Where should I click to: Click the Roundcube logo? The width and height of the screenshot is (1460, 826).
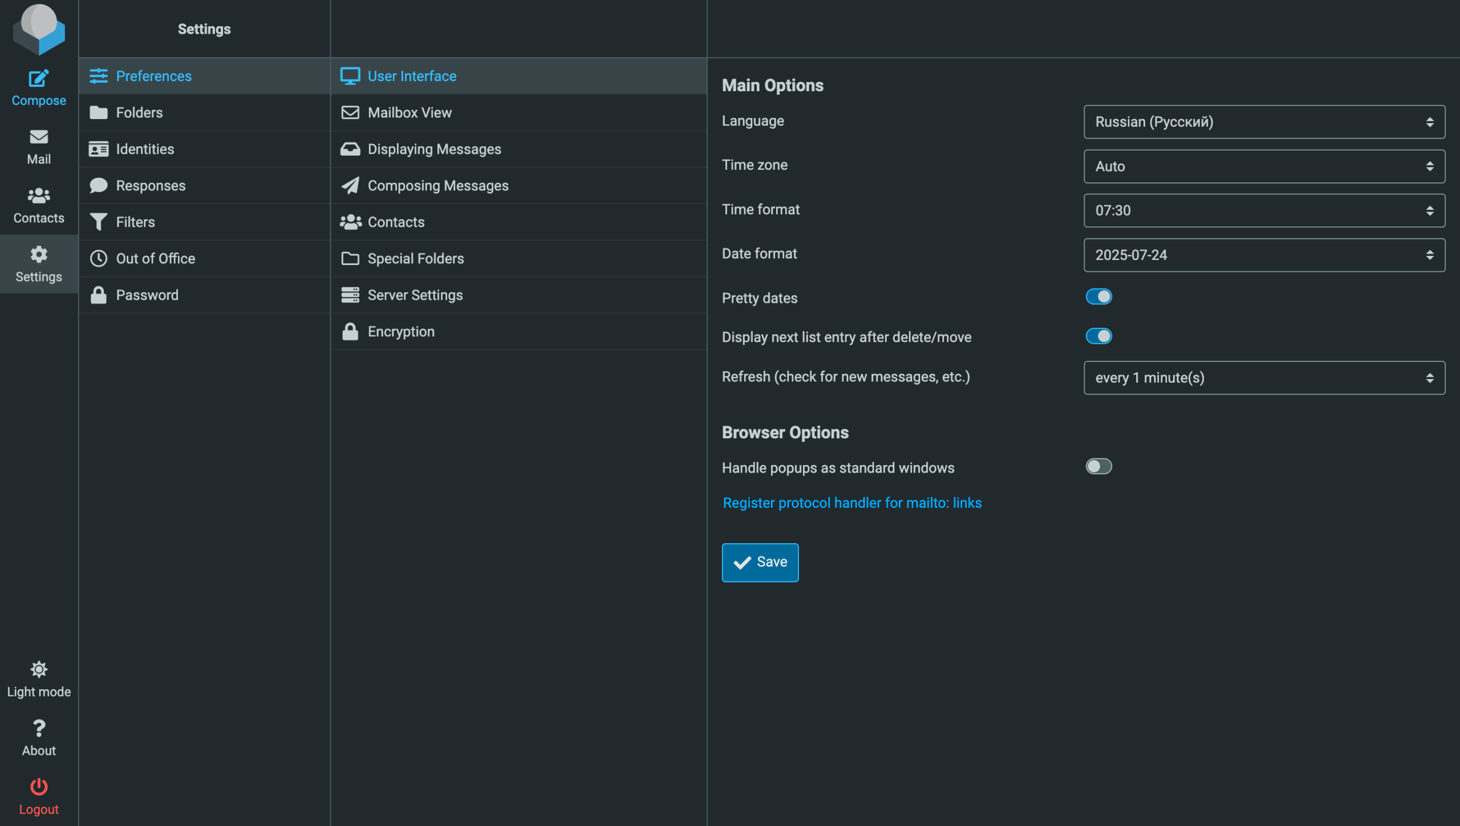[39, 29]
